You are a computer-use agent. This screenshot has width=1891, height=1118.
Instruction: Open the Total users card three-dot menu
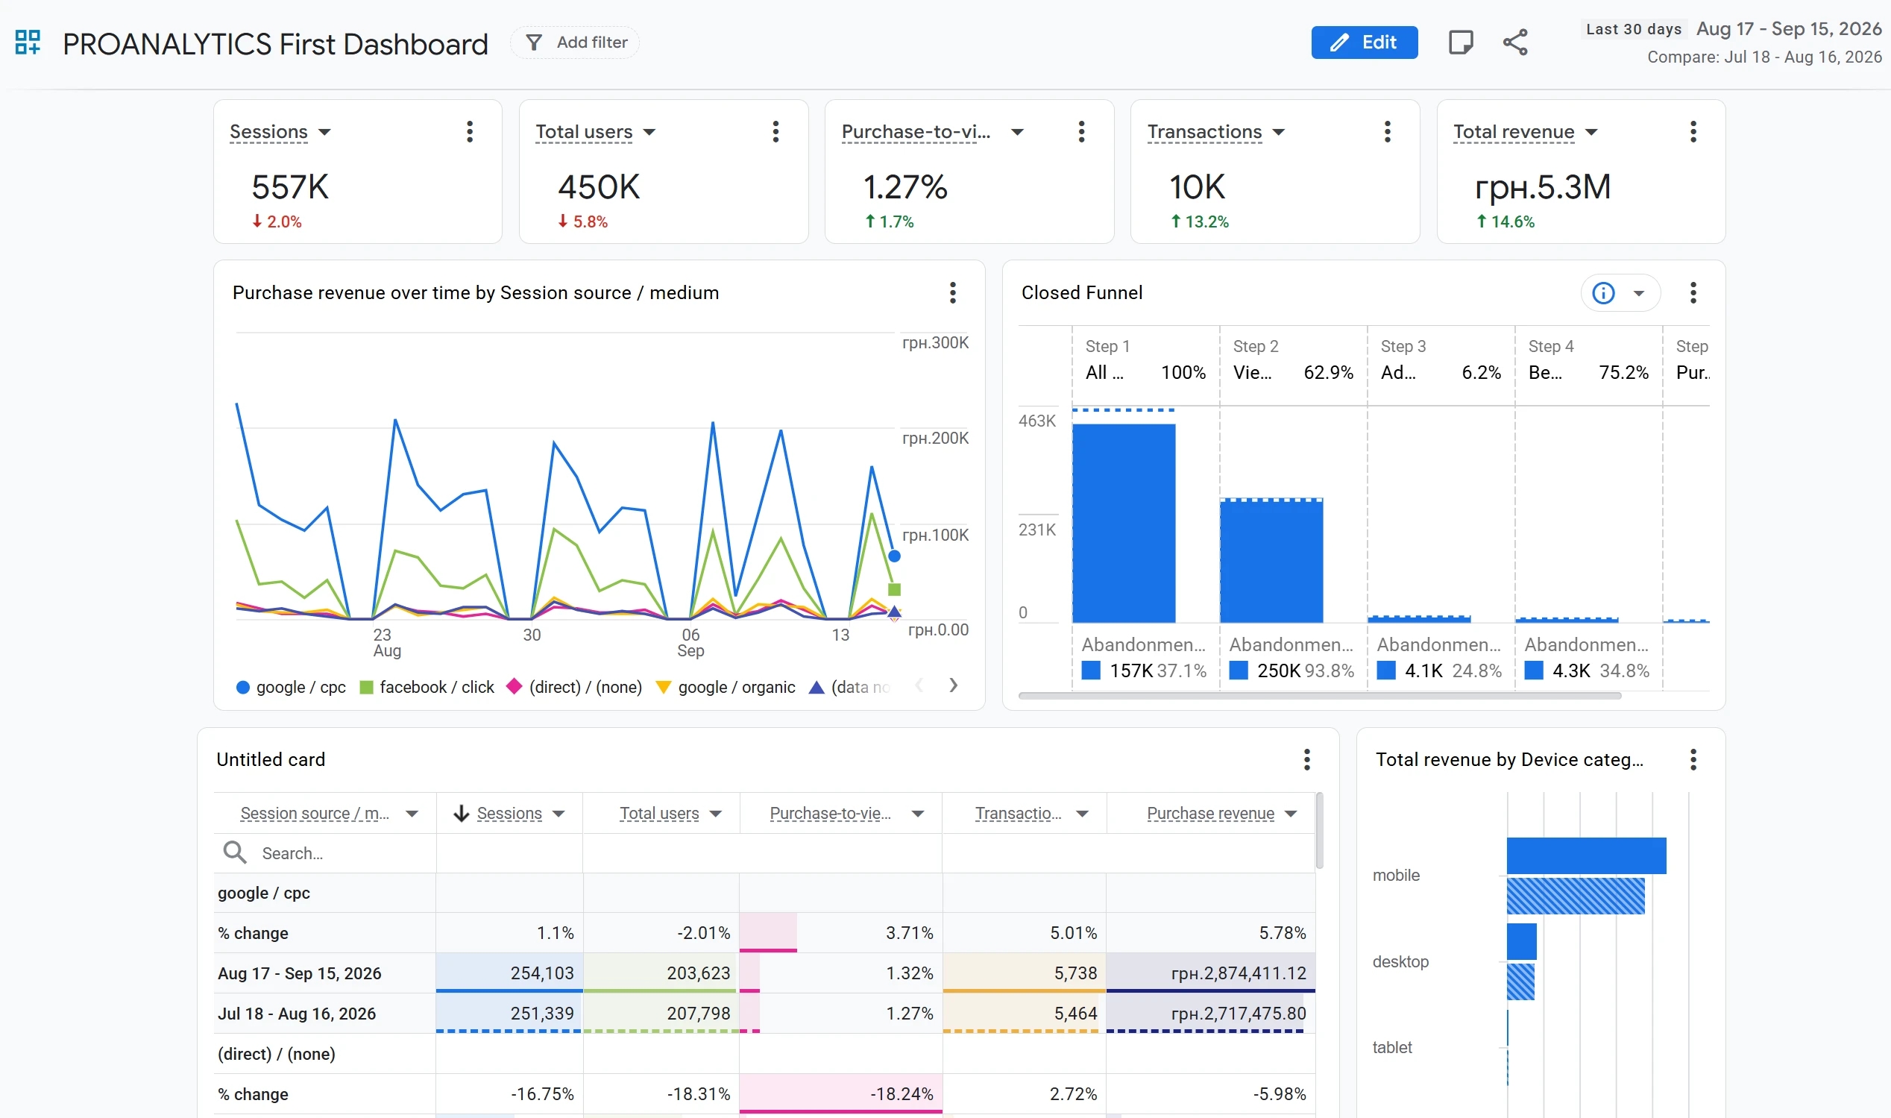[x=775, y=132]
